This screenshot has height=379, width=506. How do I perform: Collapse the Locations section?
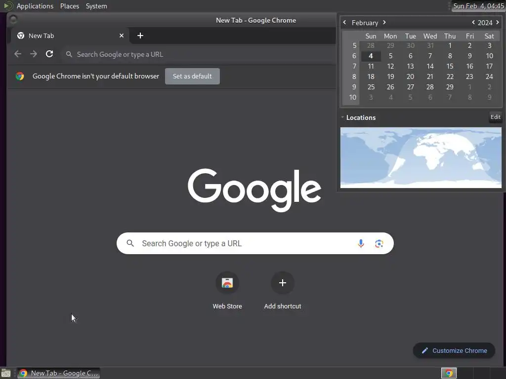coord(342,117)
